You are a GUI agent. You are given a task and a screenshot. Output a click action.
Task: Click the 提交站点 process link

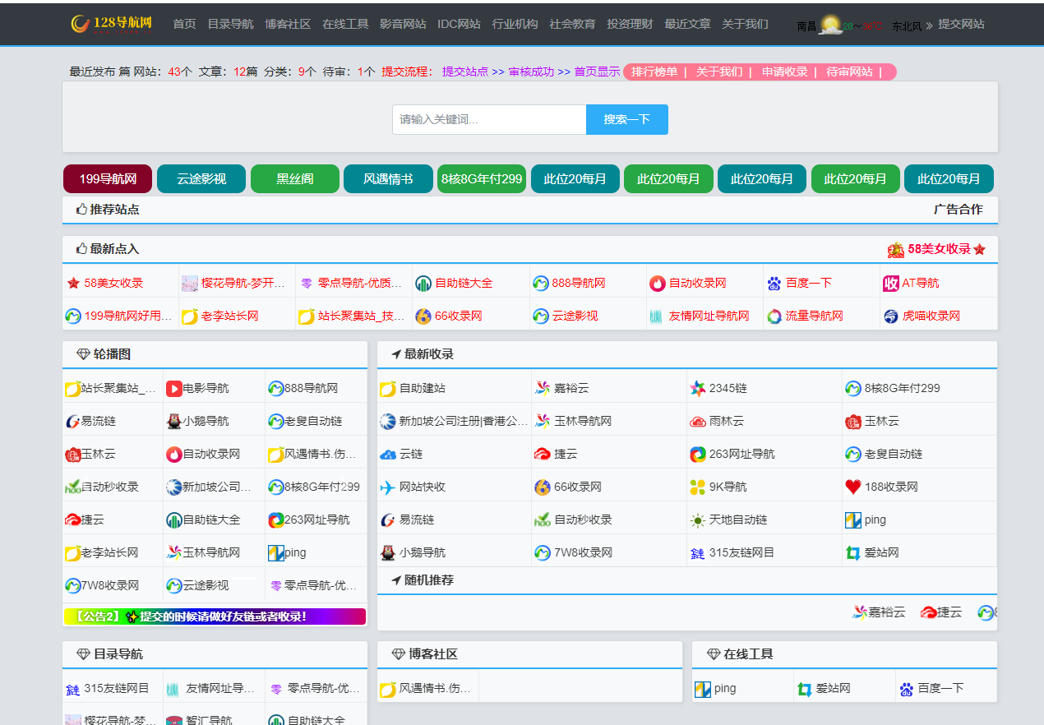point(464,72)
